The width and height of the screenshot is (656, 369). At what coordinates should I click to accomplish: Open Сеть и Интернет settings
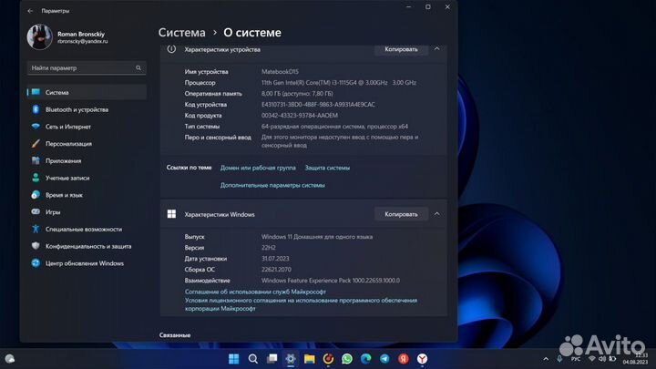87,127
